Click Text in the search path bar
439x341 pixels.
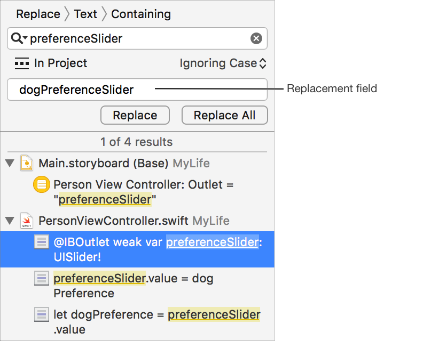coord(85,14)
